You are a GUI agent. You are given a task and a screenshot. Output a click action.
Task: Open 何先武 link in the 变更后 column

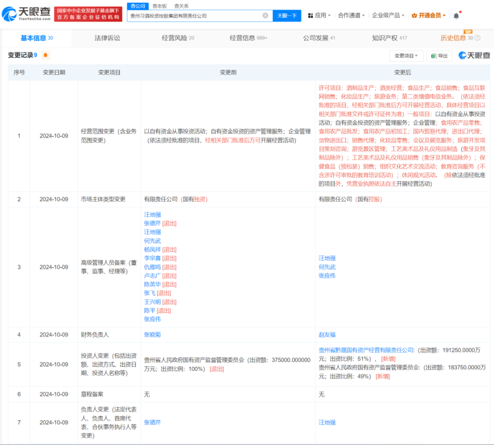(x=327, y=267)
